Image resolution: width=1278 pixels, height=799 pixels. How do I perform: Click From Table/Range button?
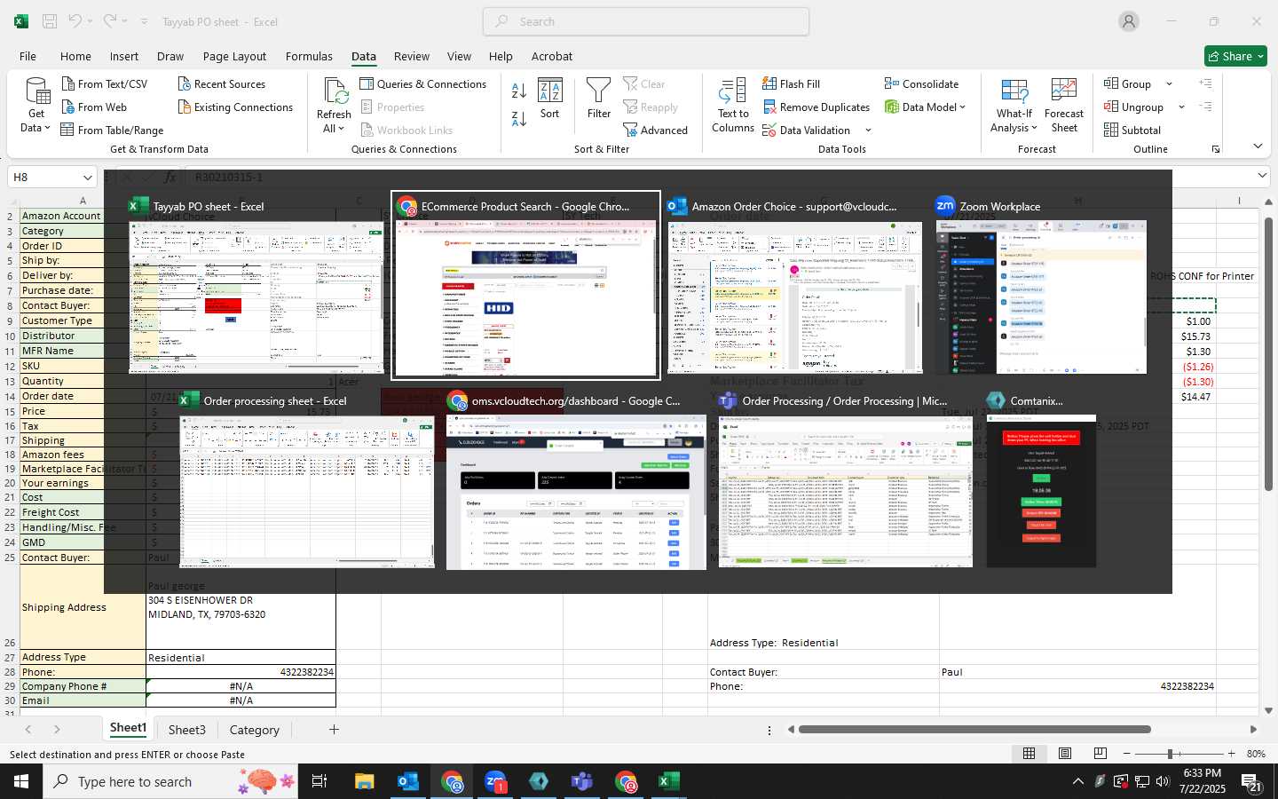coord(112,130)
